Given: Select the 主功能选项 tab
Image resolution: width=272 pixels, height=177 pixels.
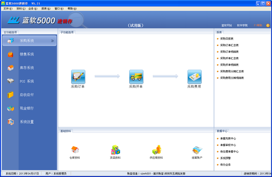Looking at the screenshot, I should (x=10, y=32).
